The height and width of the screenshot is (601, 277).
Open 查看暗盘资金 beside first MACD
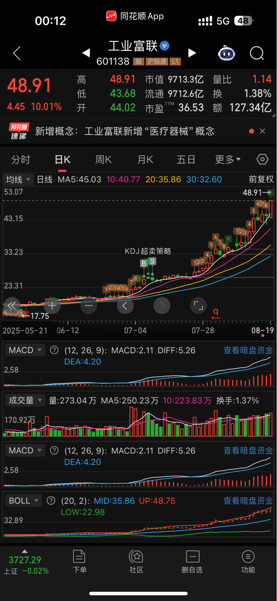[248, 350]
